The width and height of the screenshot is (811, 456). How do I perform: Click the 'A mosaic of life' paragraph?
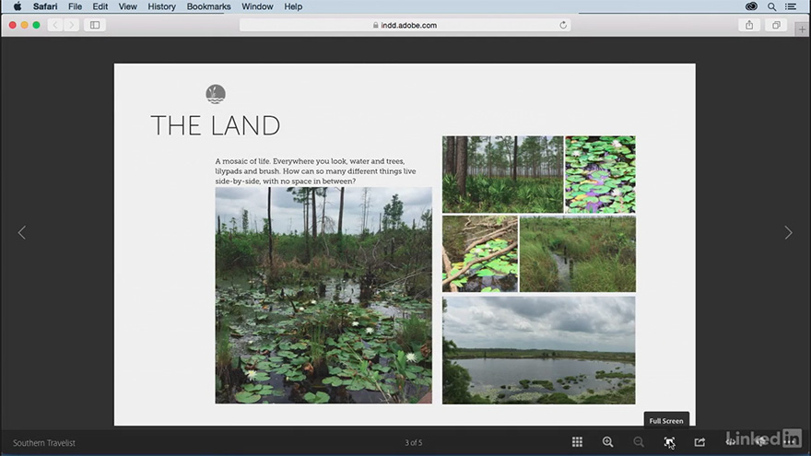tap(315, 171)
